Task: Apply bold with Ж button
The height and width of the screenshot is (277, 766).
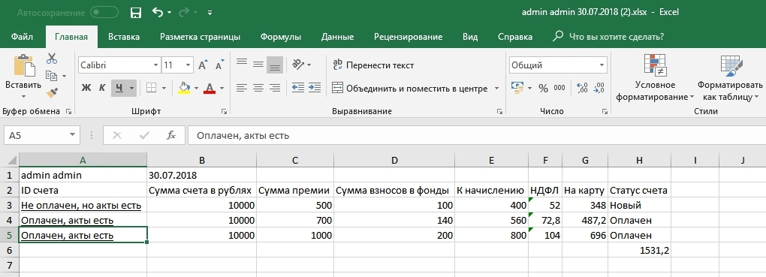Action: pyautogui.click(x=86, y=89)
